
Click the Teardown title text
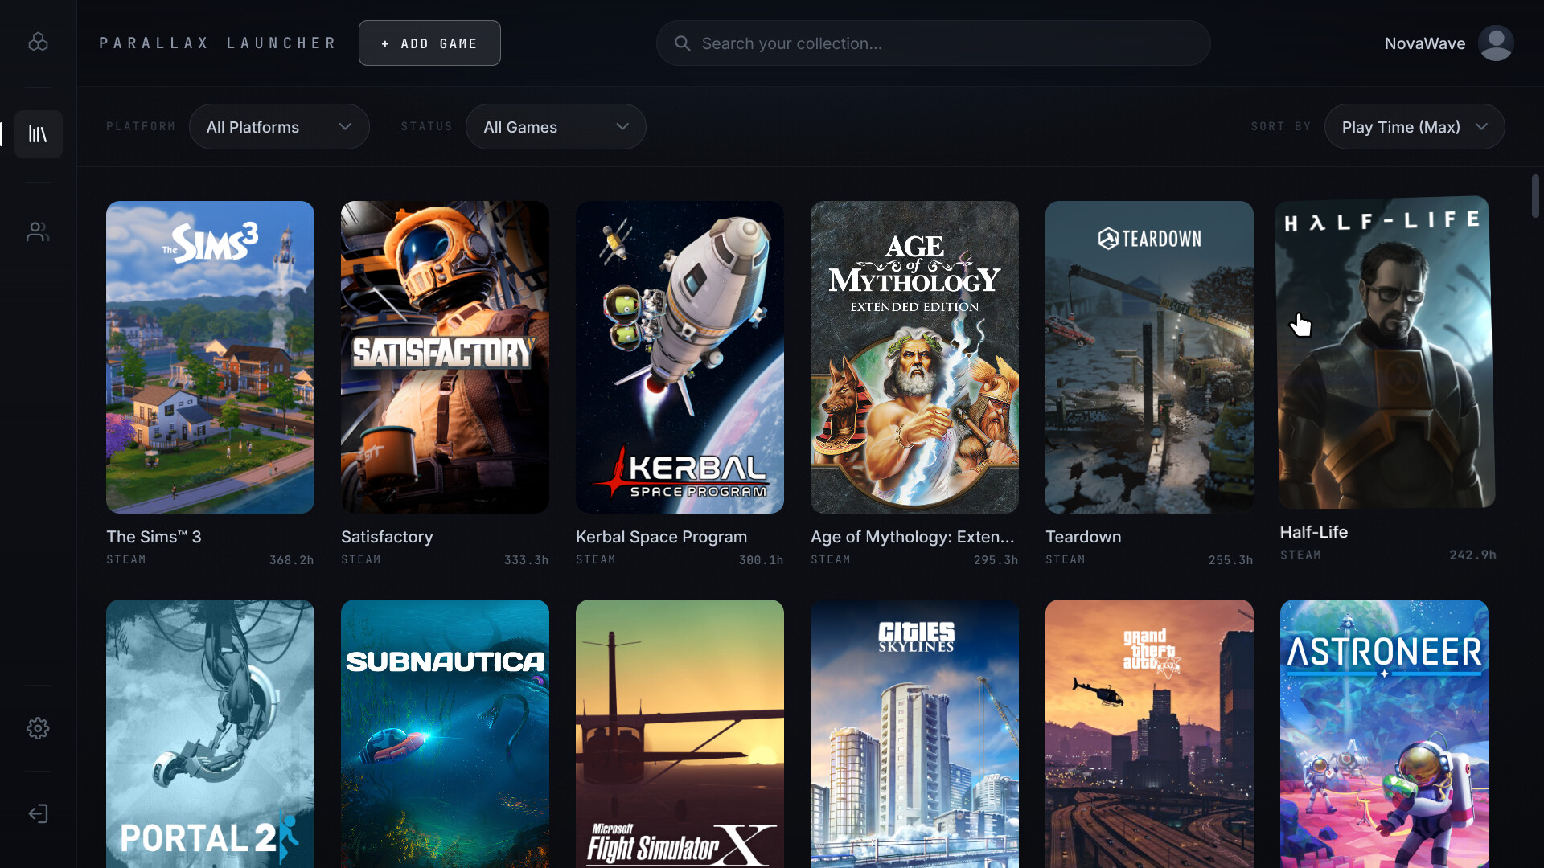pyautogui.click(x=1083, y=537)
